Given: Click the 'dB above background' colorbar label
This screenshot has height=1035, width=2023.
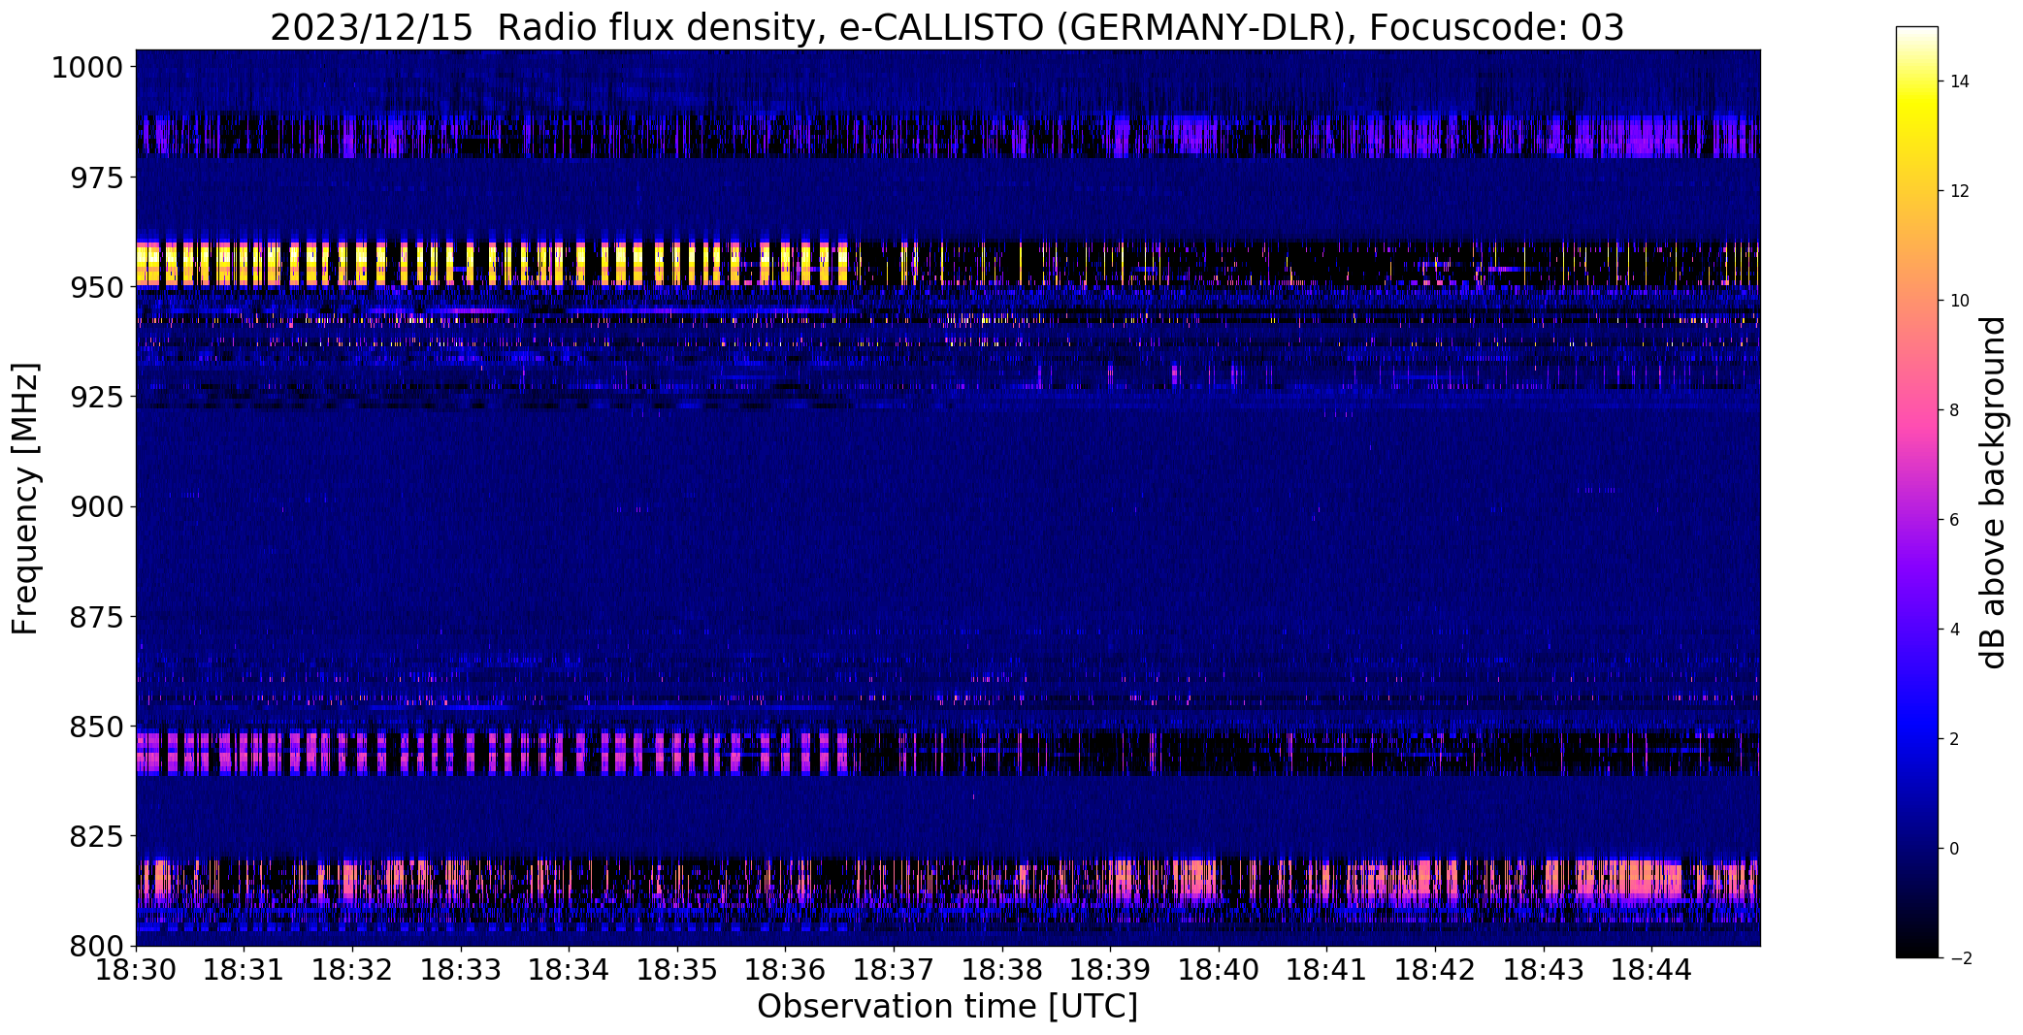Looking at the screenshot, I should 1994,493.
